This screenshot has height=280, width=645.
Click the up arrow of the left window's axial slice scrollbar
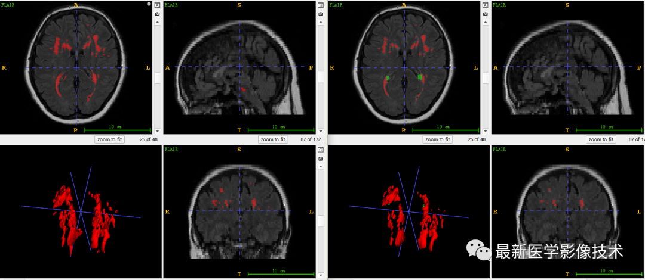click(x=157, y=22)
